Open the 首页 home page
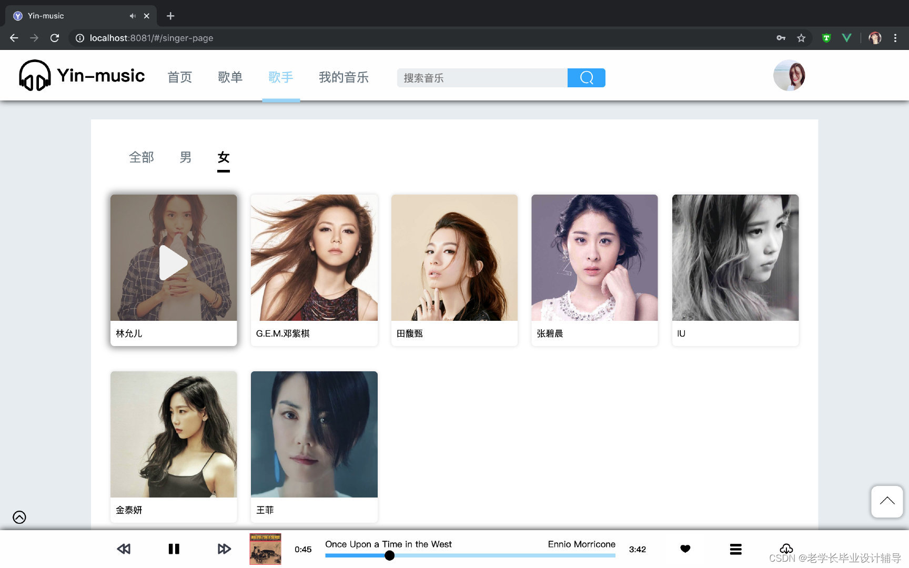 coord(179,77)
